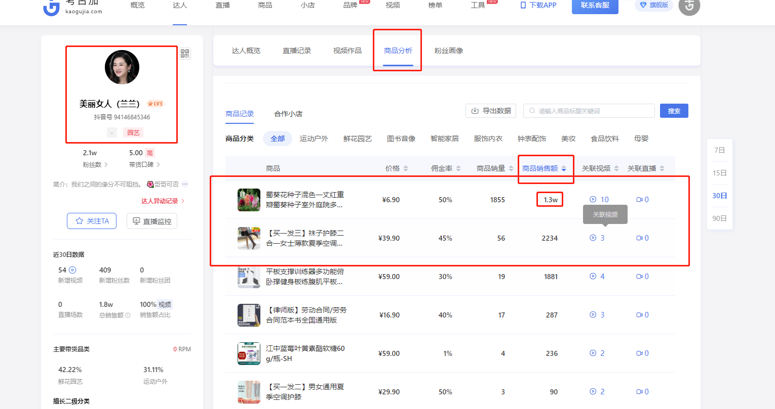Expand the 带货口碑 detail chevron
This screenshot has width=775, height=409.
pos(159,165)
